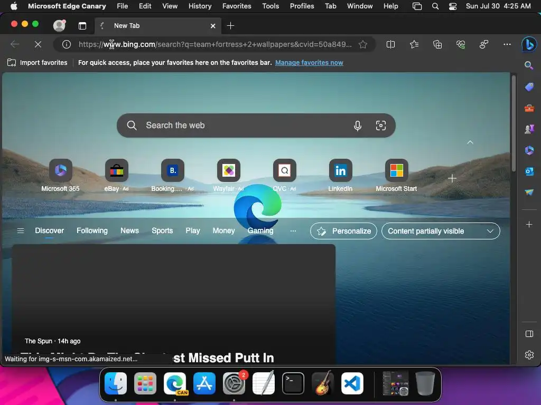Open The Spun news story card

(173, 304)
